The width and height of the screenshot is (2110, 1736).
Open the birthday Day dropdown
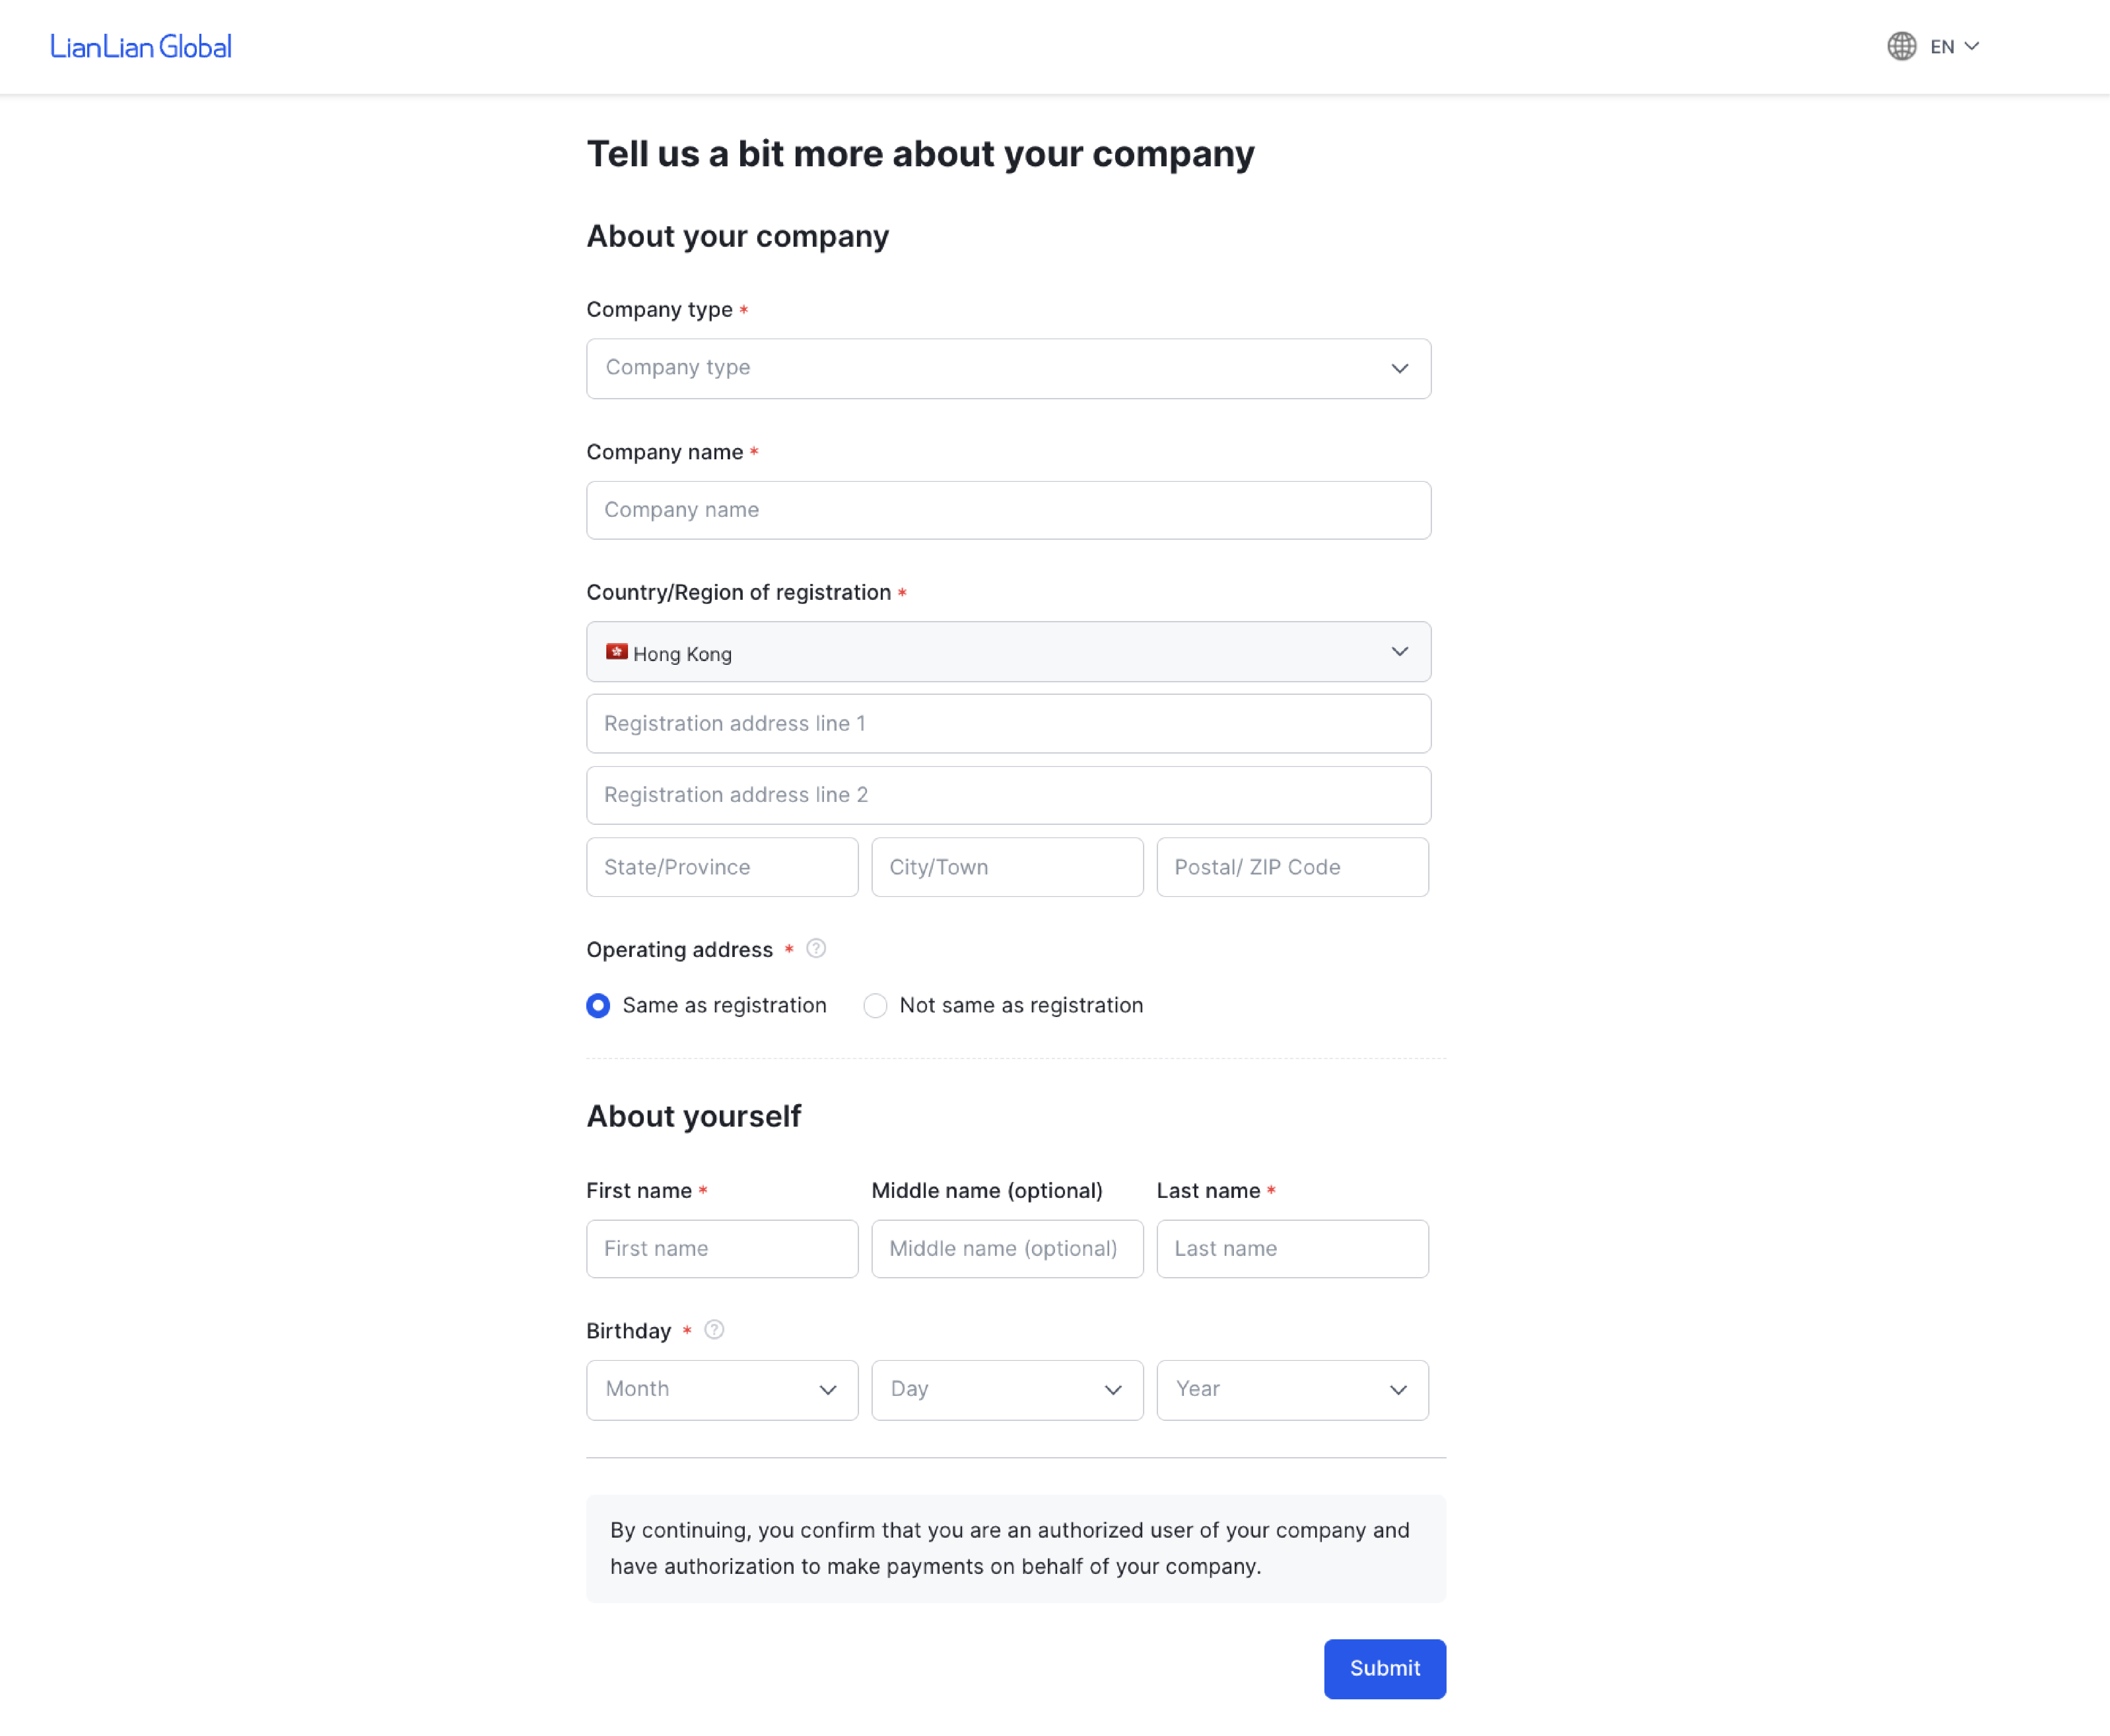pyautogui.click(x=1007, y=1389)
